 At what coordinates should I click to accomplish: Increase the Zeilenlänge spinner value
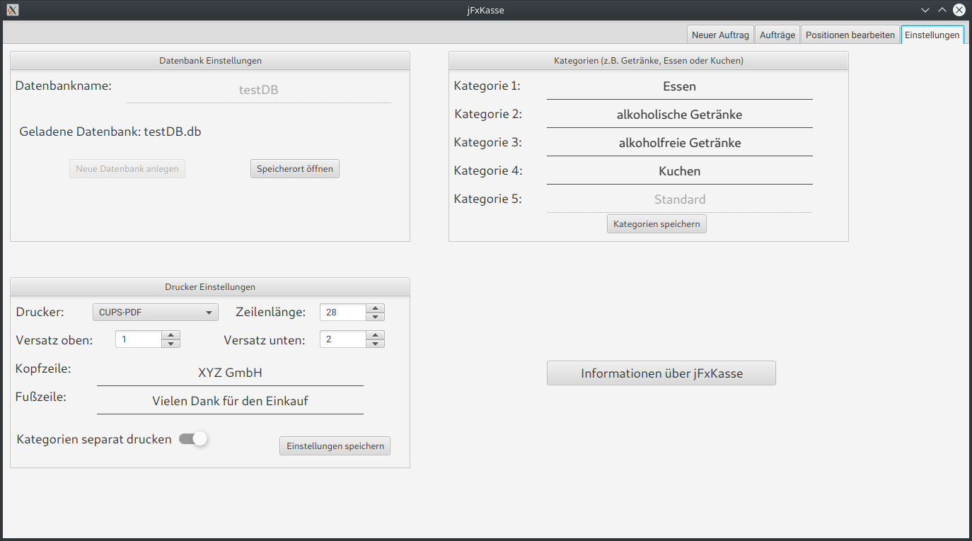[375, 308]
